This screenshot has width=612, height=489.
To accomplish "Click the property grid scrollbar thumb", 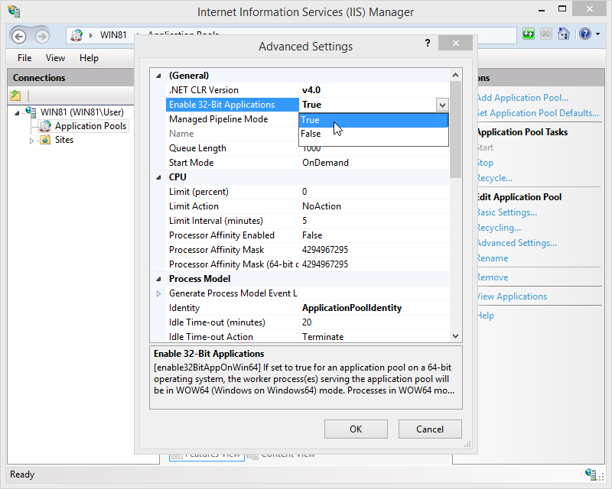I will click(455, 129).
